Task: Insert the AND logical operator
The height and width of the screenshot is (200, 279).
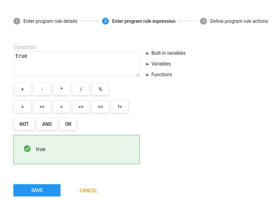Action: (47, 124)
